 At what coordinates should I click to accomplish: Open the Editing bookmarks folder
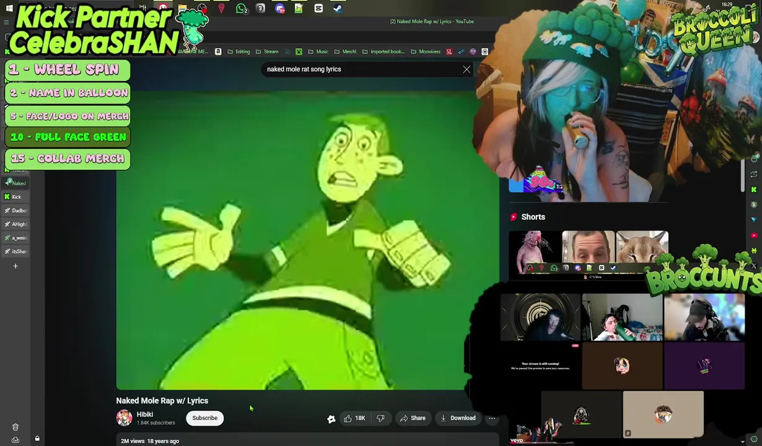[239, 51]
